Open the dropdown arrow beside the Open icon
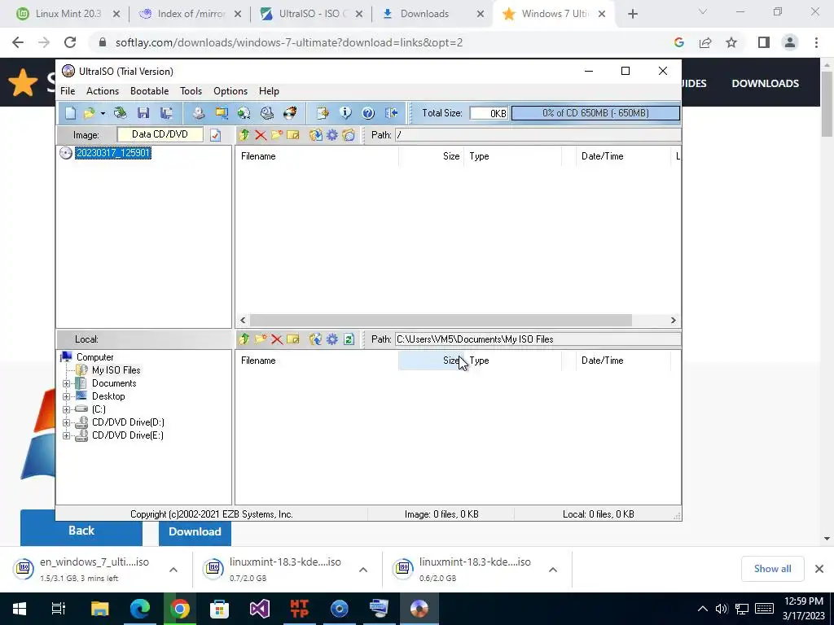The width and height of the screenshot is (834, 625). 103,113
